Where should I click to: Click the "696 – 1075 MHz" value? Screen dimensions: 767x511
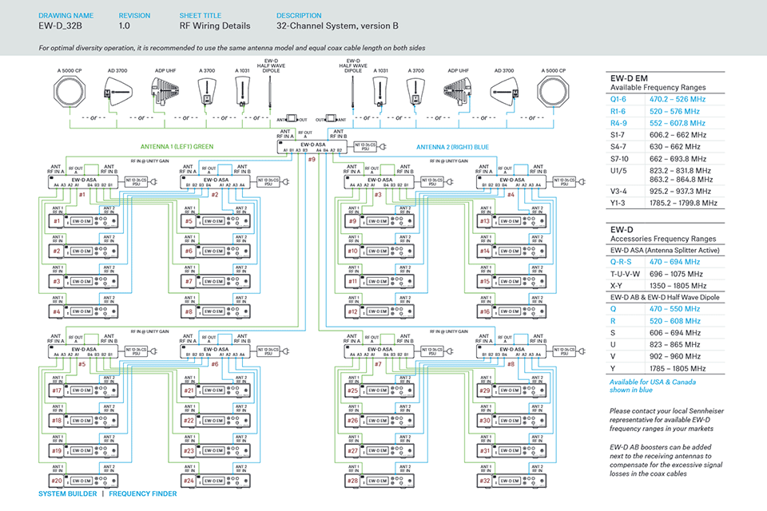(676, 274)
